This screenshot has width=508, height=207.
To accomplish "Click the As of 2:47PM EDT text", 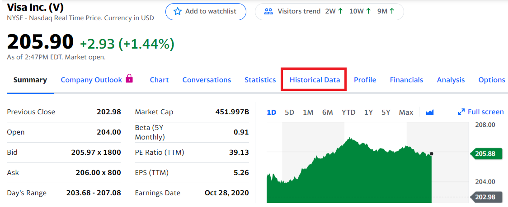I will (x=56, y=58).
